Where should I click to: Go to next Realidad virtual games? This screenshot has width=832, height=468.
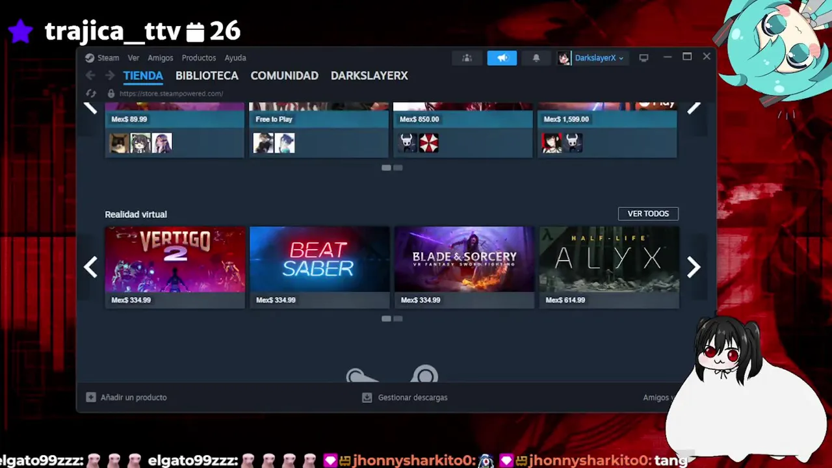point(694,266)
